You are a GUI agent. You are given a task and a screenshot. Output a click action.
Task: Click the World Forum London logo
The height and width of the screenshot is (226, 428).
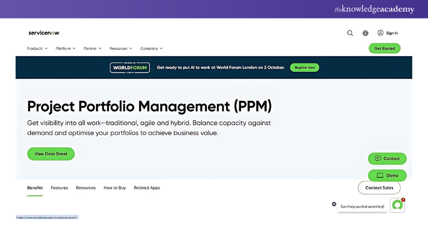[x=129, y=67]
